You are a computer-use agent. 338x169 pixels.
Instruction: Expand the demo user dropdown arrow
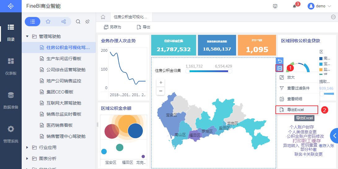coord(329,6)
